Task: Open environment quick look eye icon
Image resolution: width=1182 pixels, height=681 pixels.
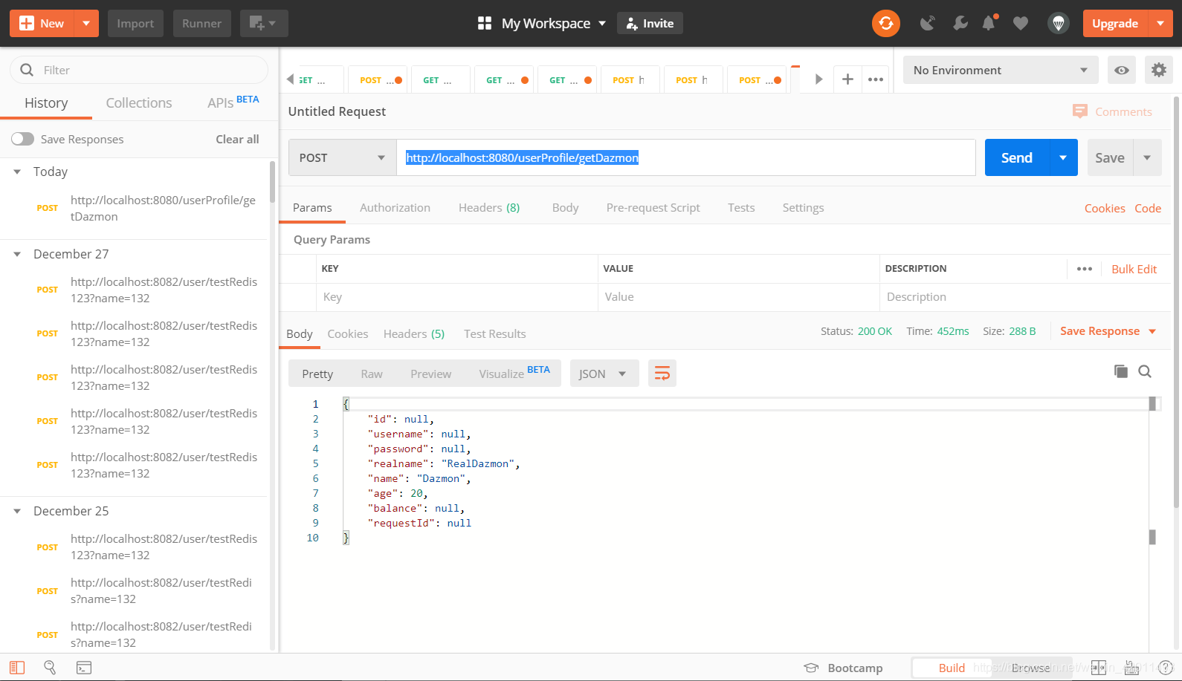Action: 1122,71
